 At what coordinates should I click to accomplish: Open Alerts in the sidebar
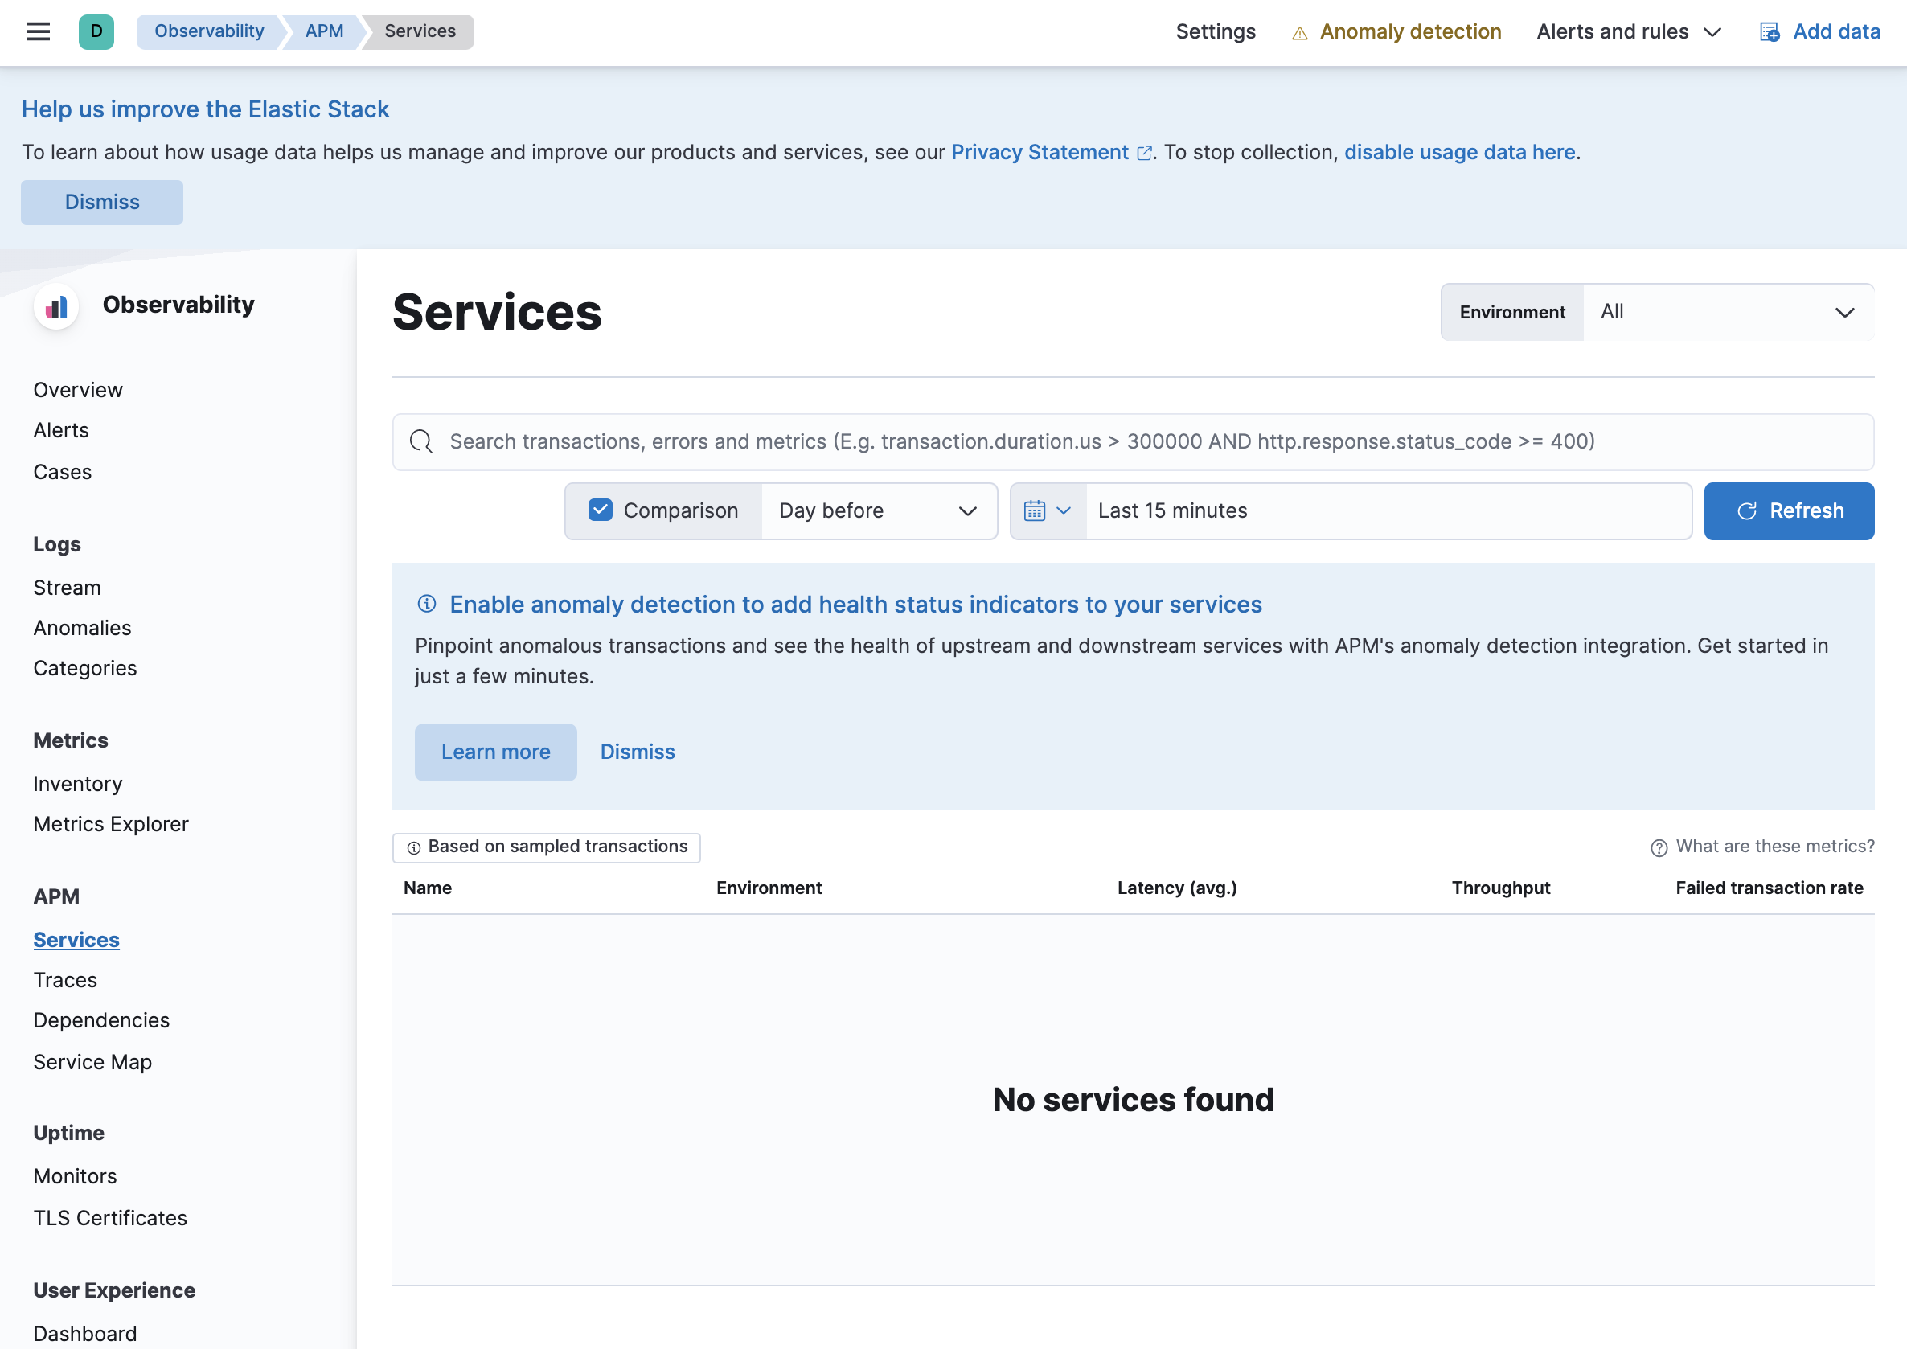coord(60,430)
